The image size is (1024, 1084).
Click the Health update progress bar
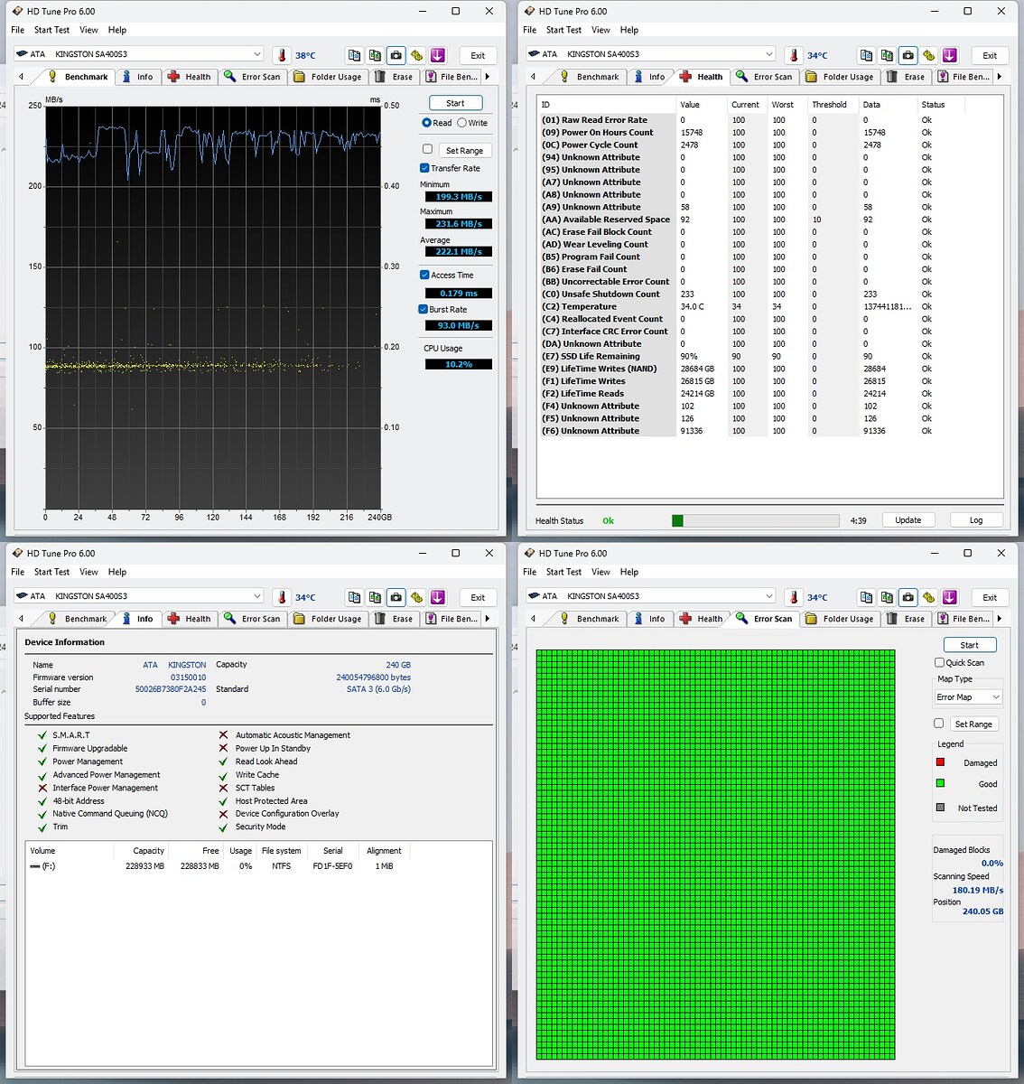757,520
